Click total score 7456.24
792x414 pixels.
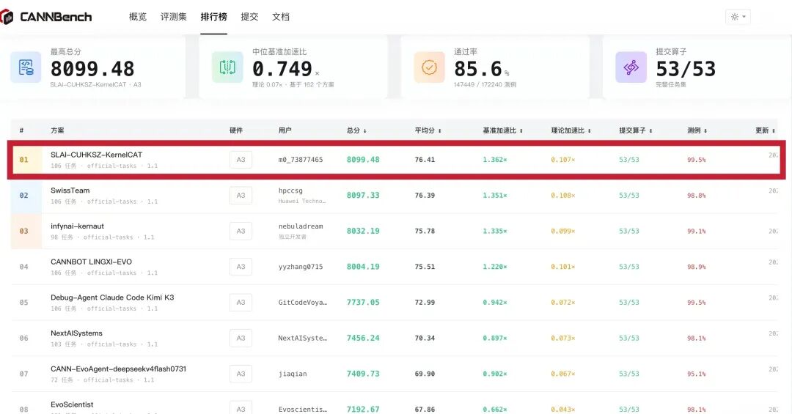(x=363, y=339)
